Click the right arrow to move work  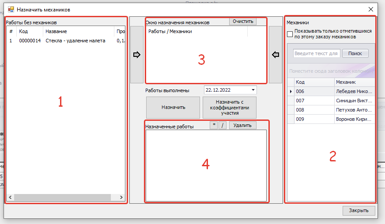click(136, 55)
